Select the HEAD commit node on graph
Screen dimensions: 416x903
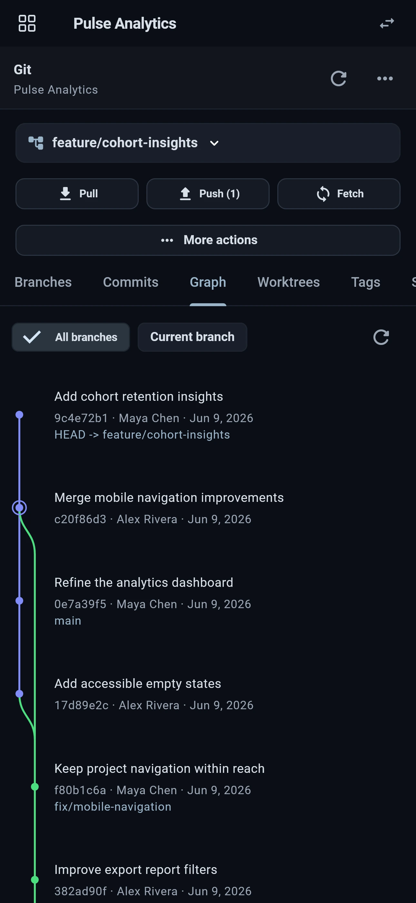tap(20, 415)
